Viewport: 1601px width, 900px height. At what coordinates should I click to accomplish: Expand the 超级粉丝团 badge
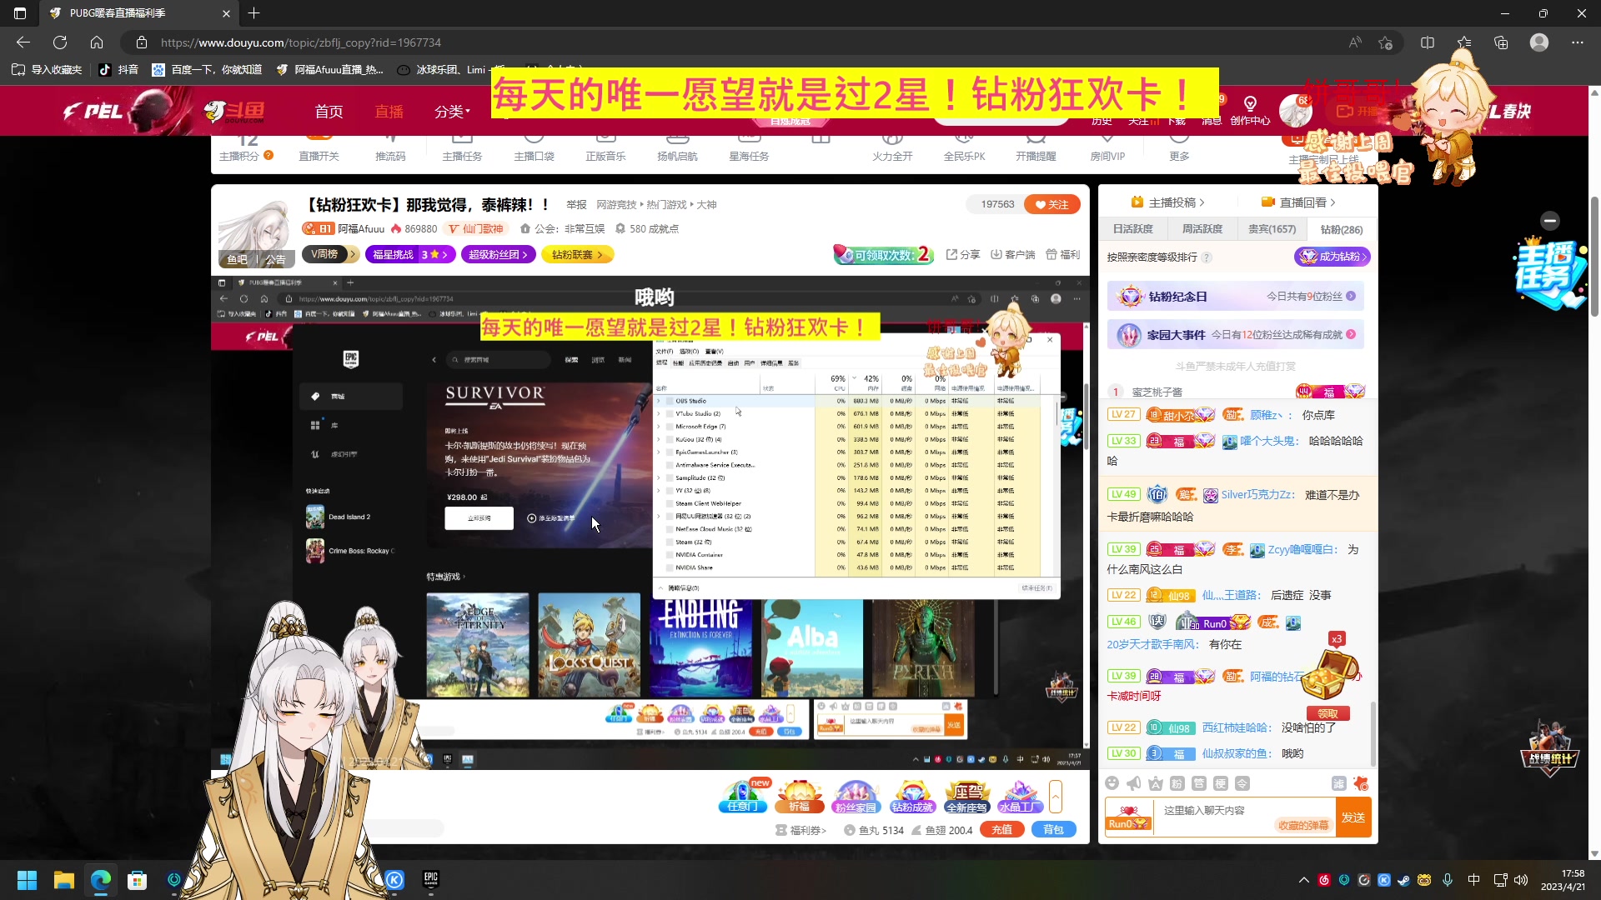[499, 254]
